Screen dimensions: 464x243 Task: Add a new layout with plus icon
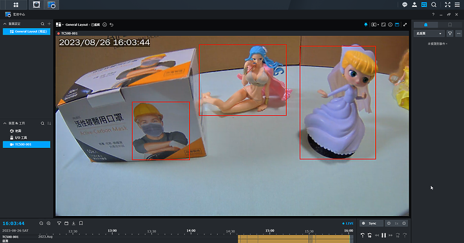click(x=49, y=24)
